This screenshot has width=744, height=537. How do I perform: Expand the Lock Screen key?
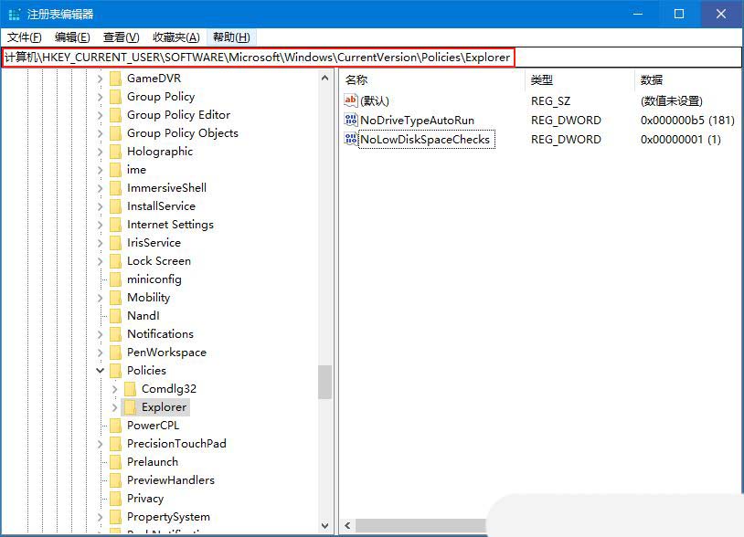[x=101, y=261]
